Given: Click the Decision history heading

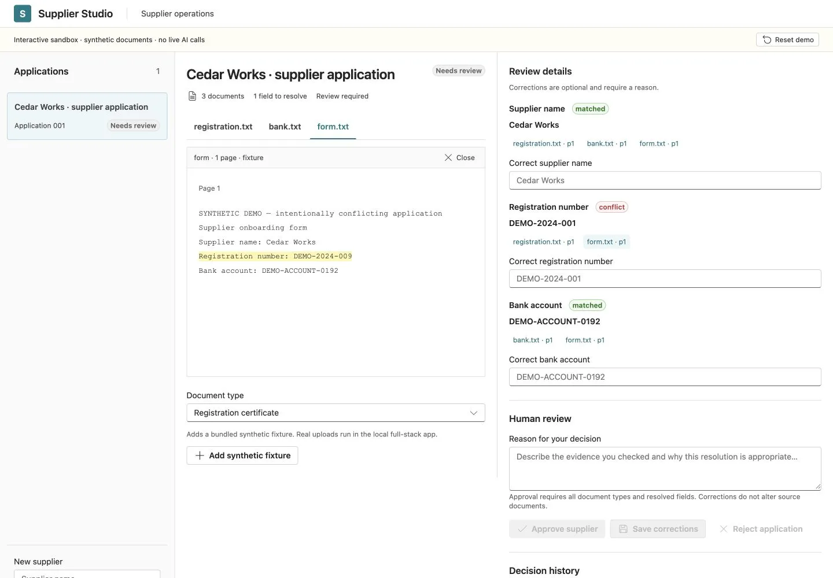Looking at the screenshot, I should (x=544, y=570).
